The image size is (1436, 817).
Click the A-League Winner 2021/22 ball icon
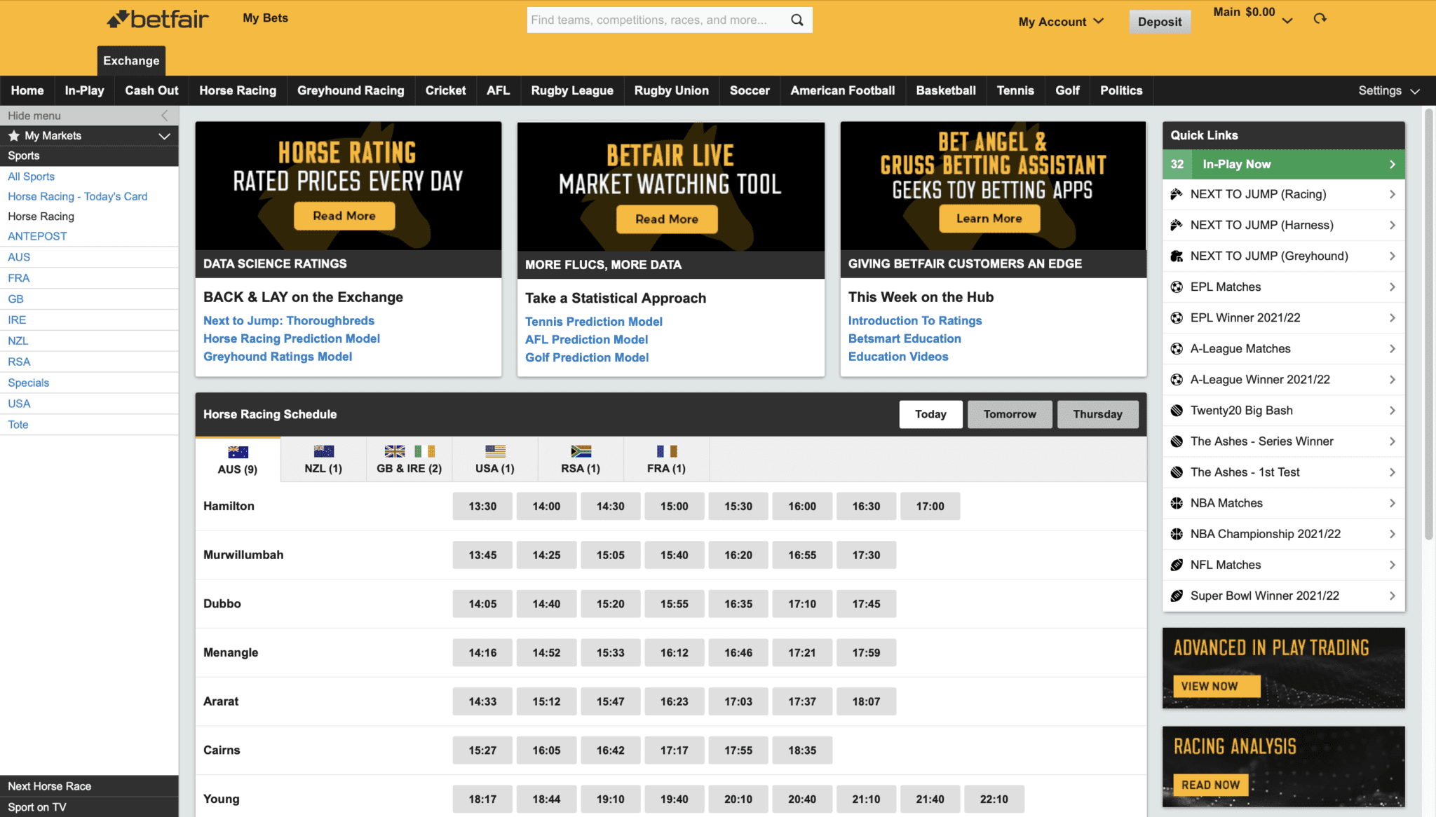click(1177, 379)
